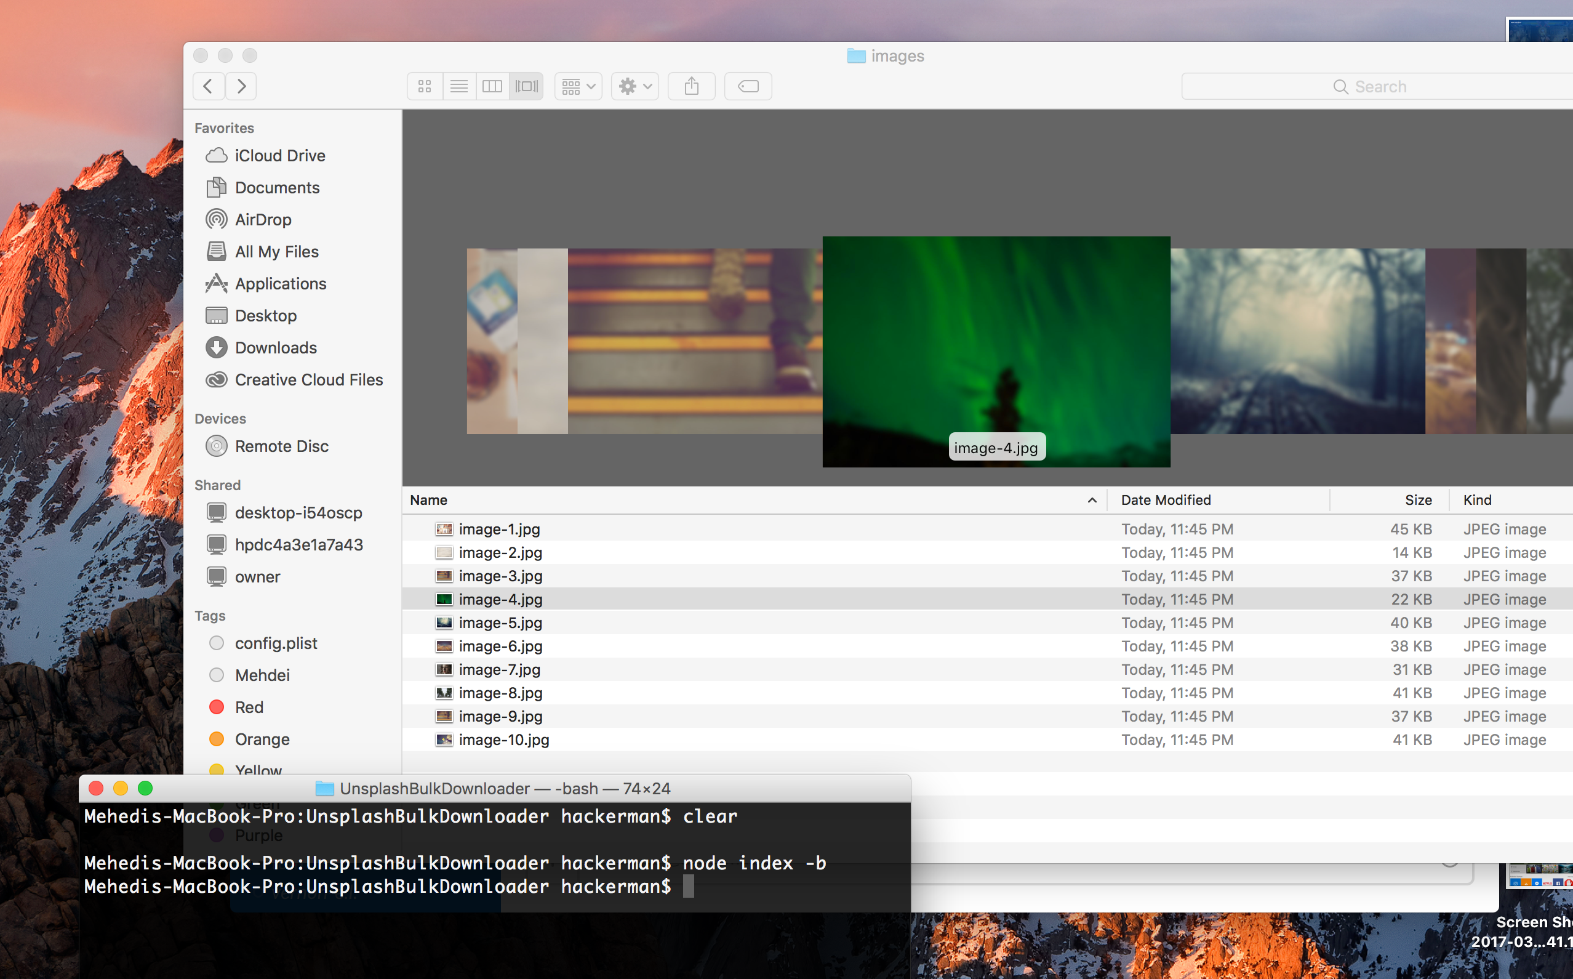The height and width of the screenshot is (979, 1573).
Task: Open the Arrange items dropdown
Action: pyautogui.click(x=578, y=86)
